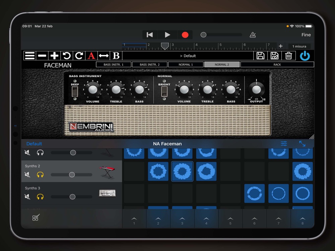Trigger the Synths 3 loop cell in column 7
The image size is (335, 251).
(x=278, y=193)
